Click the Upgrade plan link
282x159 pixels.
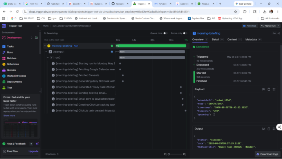[x=33, y=151]
